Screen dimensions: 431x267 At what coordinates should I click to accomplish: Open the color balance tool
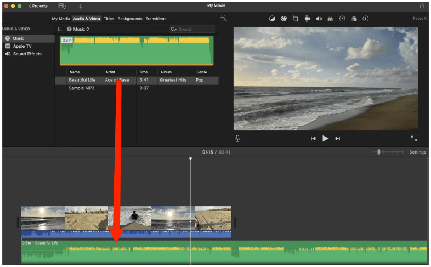tap(272, 19)
